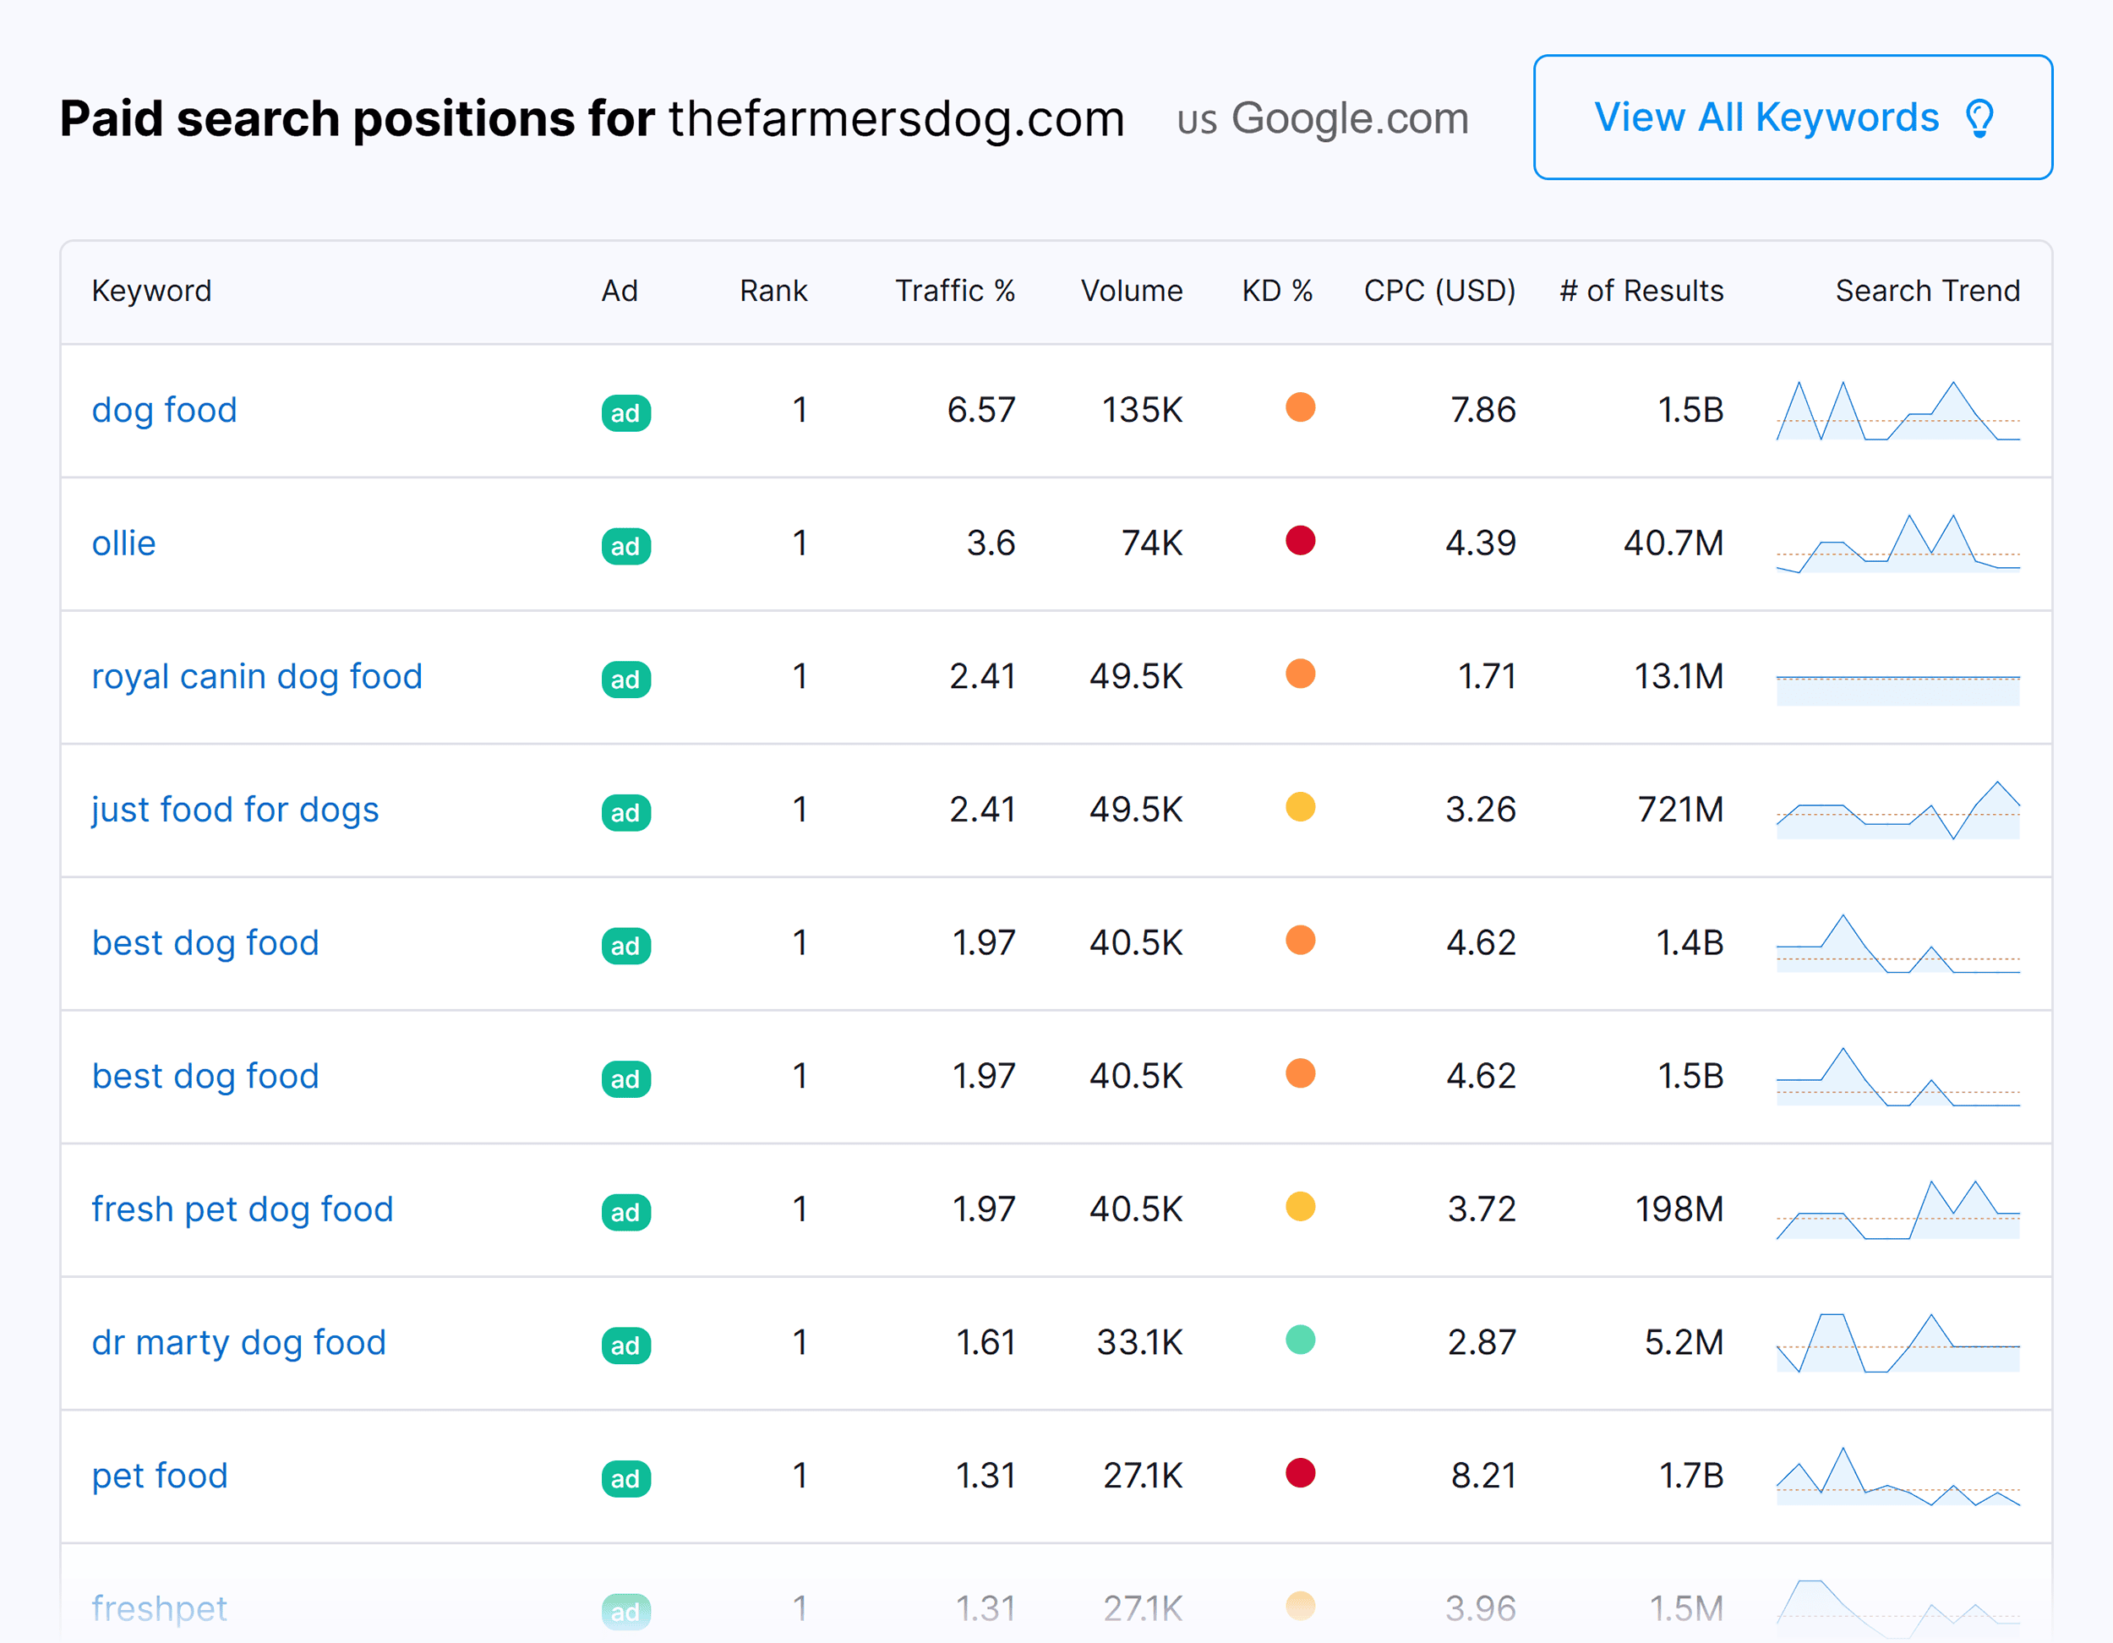Click the Keyword column header
This screenshot has width=2113, height=1643.
pos(152,292)
